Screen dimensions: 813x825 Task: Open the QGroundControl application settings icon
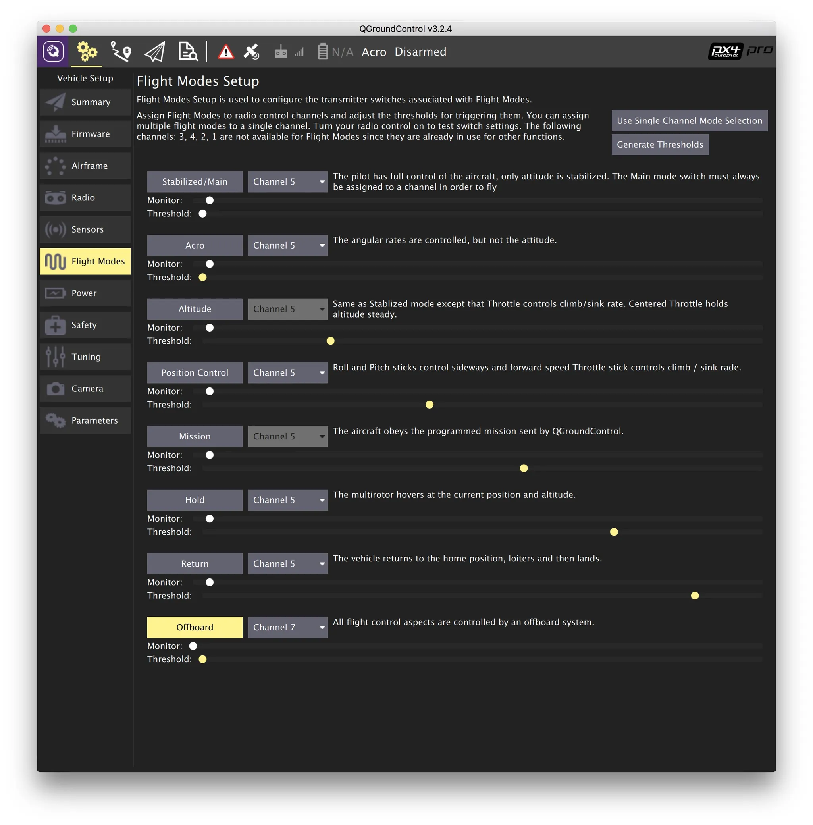(x=53, y=52)
